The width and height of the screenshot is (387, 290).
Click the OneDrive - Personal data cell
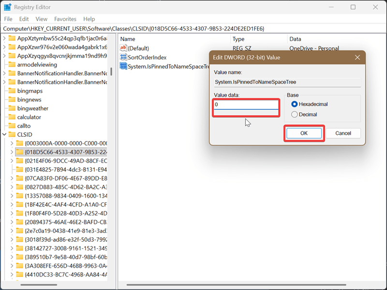point(314,48)
